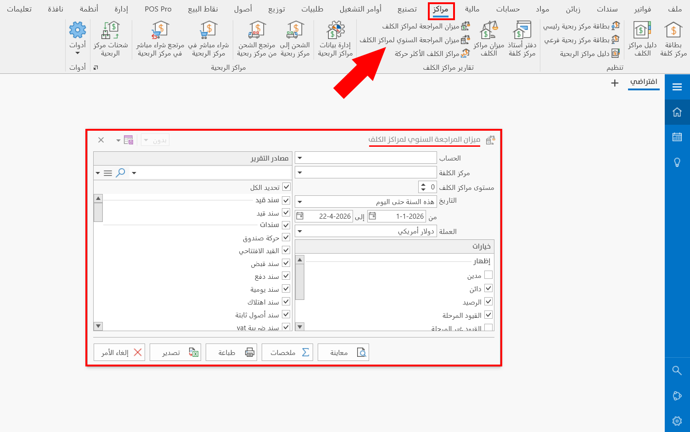Open مرتجع شراء مباشر في مركز الربحية

pos(160,39)
